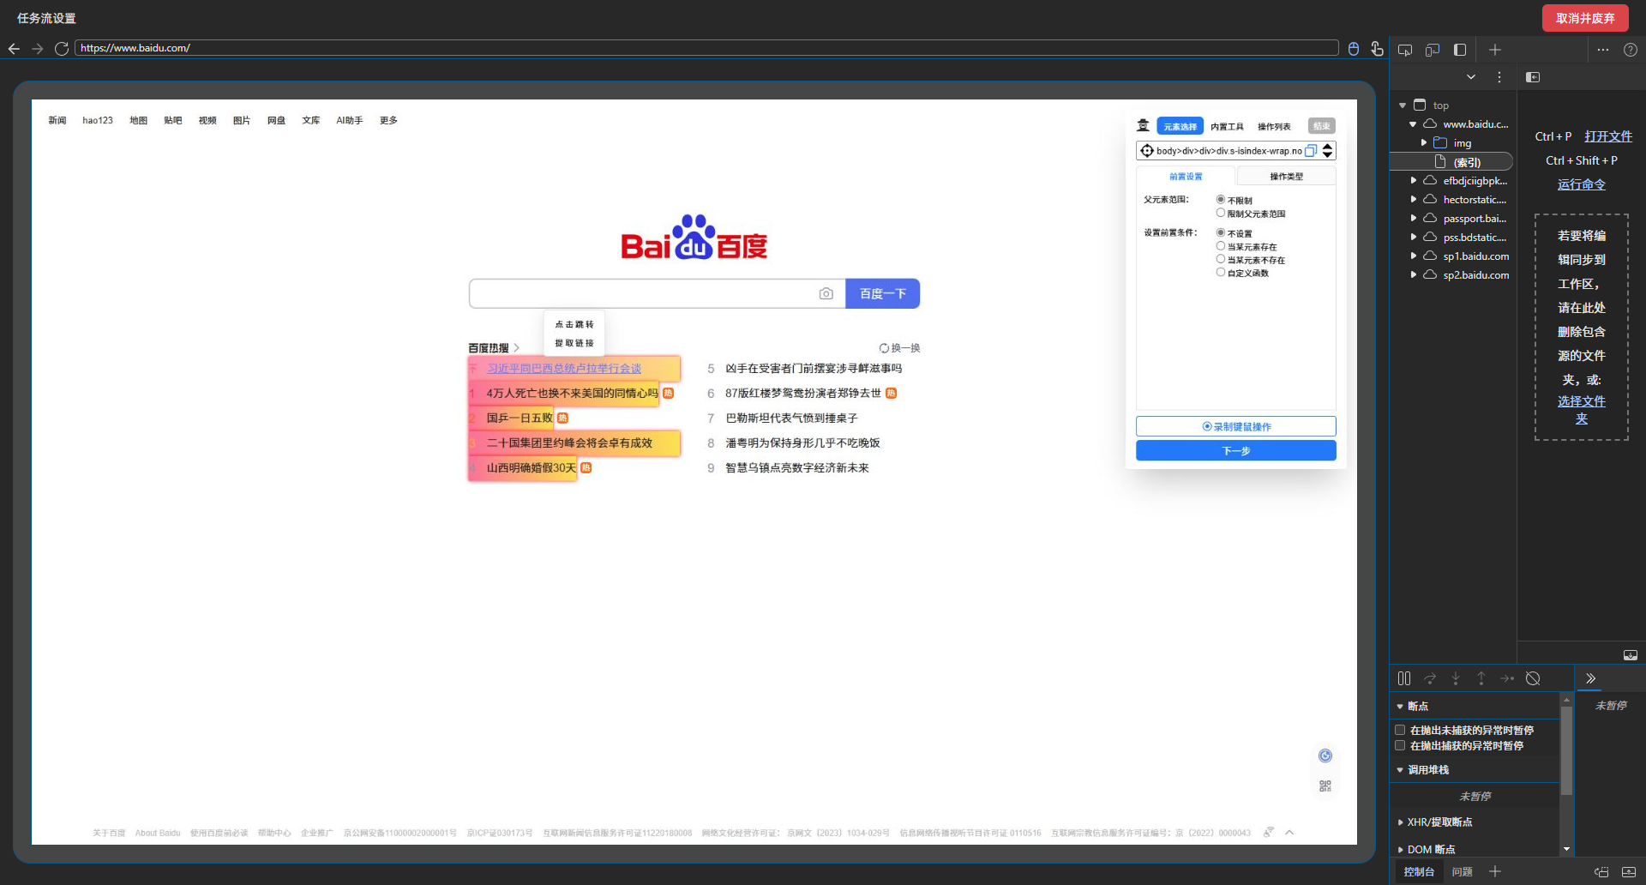Screen dimensions: 1646x885
Task: Select the 不设置 radio option
Action: pyautogui.click(x=1221, y=232)
